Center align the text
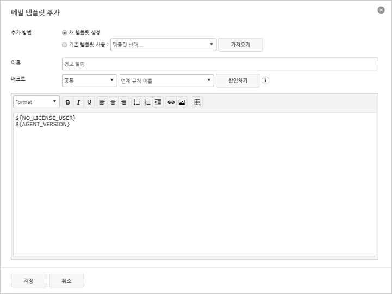The height and width of the screenshot is (294, 392). [x=113, y=102]
